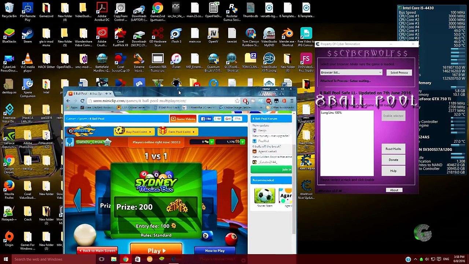Click the Donate button in the Cyber Terminators window

click(x=393, y=160)
